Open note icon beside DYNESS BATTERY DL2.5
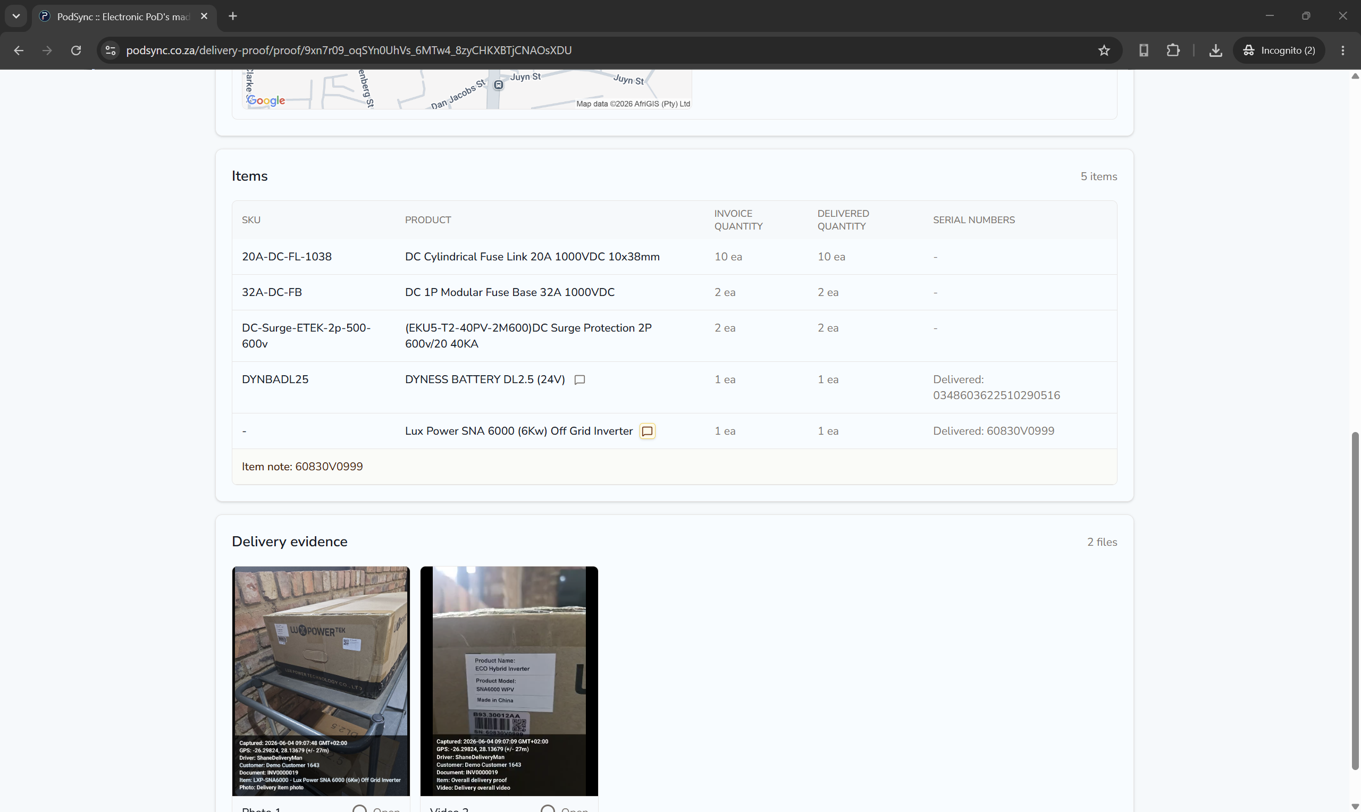 (x=579, y=380)
